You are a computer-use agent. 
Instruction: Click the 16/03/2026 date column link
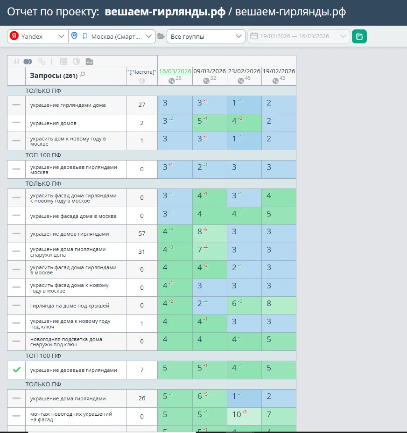coord(175,71)
